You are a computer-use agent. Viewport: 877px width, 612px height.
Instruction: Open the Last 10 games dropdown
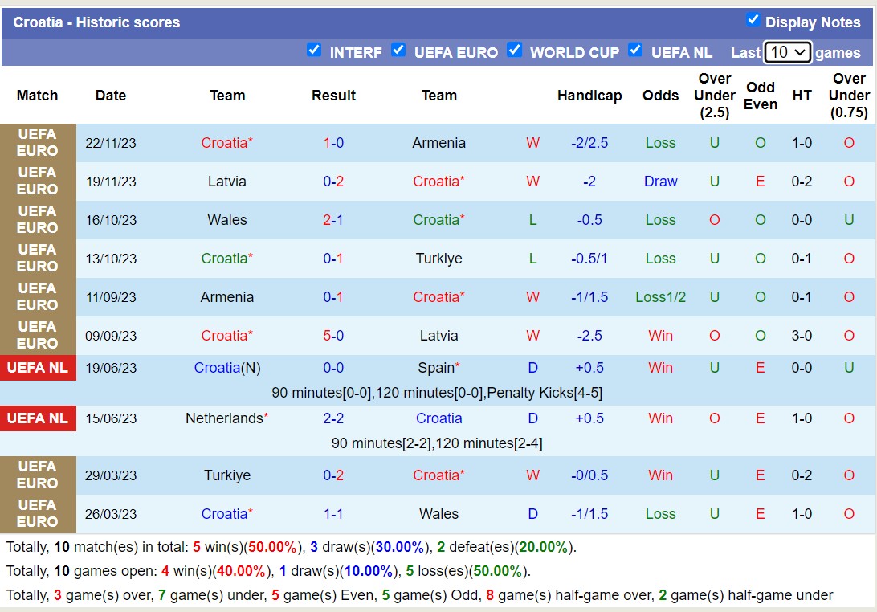tap(787, 52)
